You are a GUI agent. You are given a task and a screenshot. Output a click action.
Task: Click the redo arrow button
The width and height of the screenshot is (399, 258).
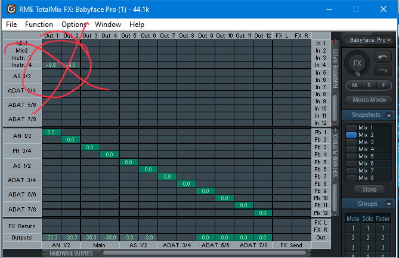tap(382, 71)
